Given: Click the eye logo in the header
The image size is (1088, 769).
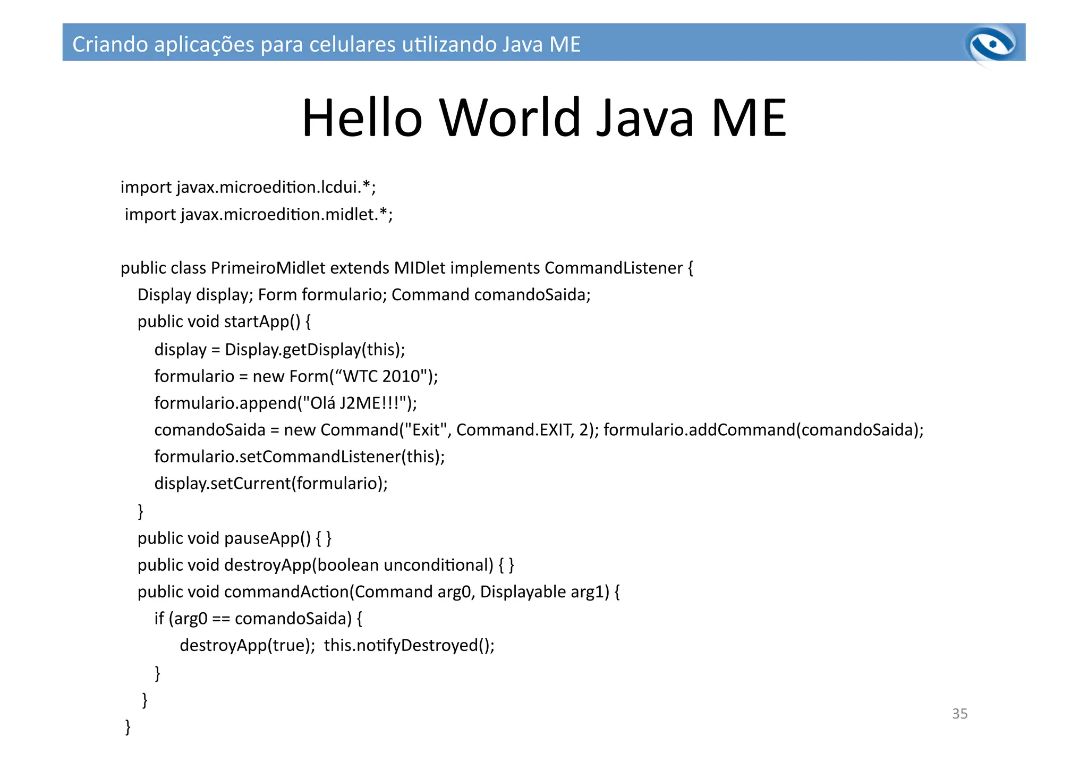Looking at the screenshot, I should 992,45.
